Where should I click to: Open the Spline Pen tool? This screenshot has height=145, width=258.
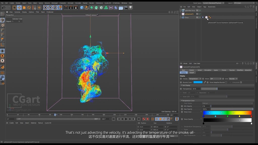click(x=87, y=8)
